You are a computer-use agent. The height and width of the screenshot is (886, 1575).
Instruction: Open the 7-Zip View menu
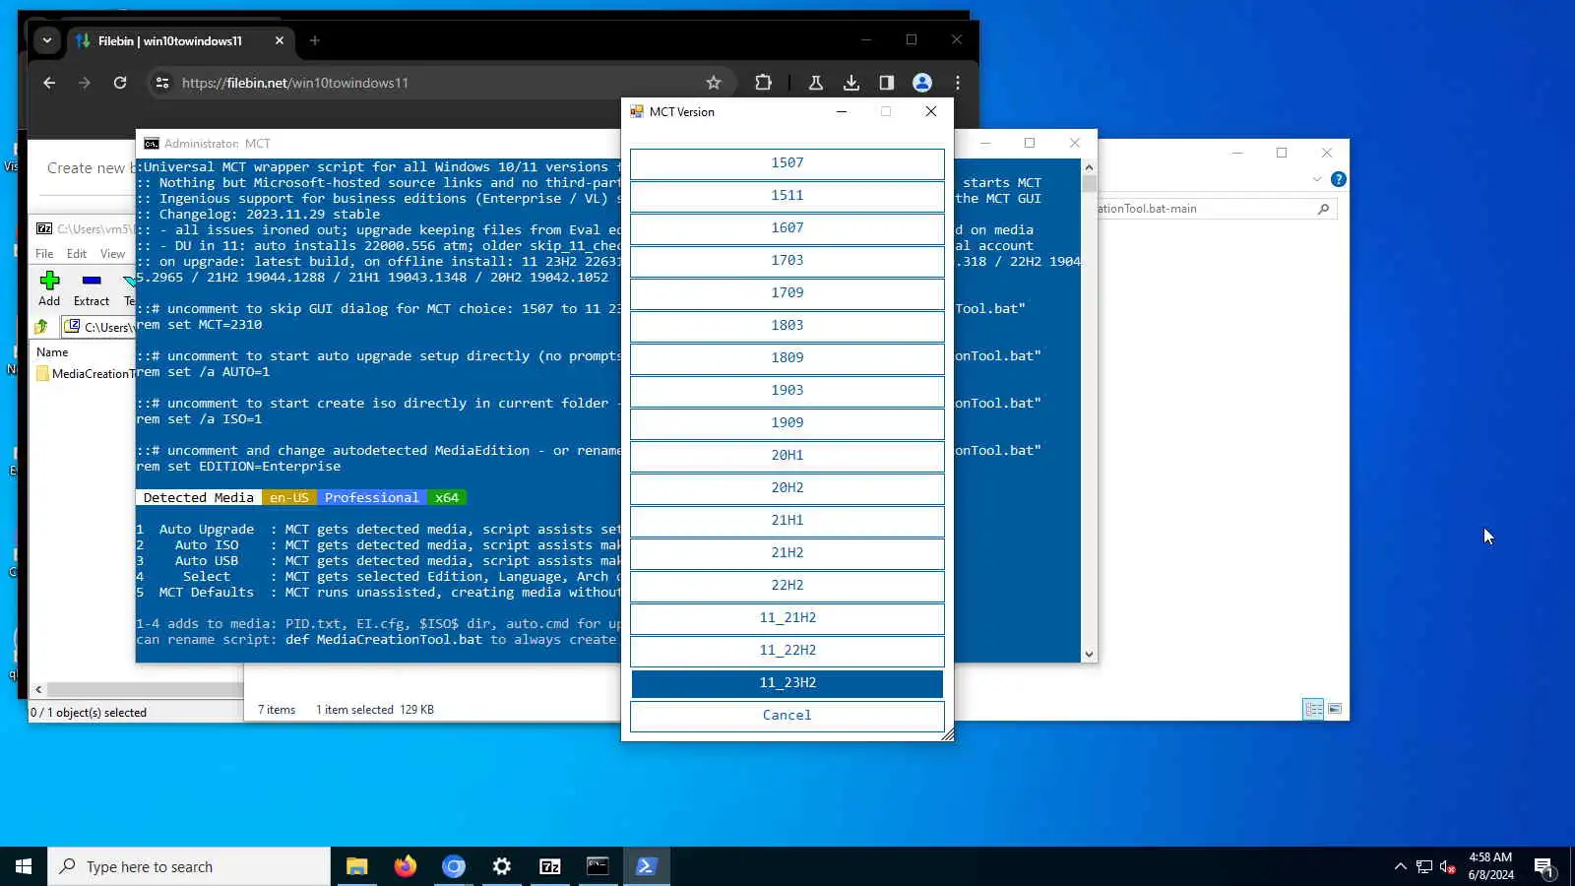coord(113,254)
